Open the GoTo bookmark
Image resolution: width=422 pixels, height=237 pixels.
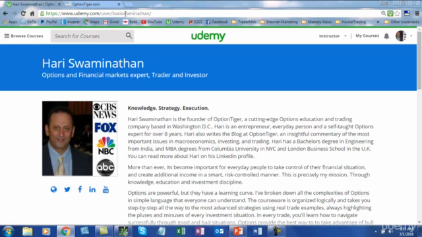coord(28,22)
